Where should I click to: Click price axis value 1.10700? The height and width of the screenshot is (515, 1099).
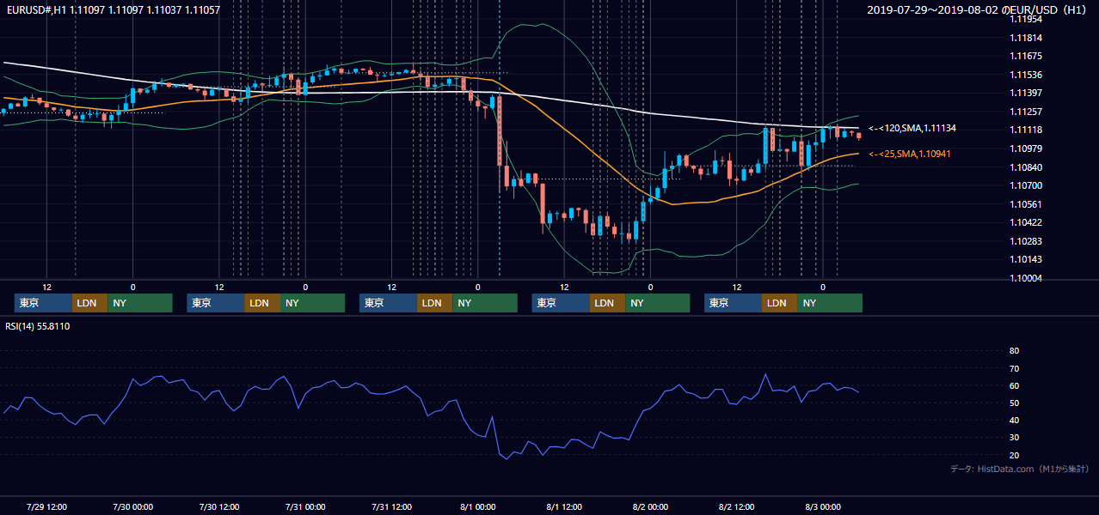pos(1026,185)
